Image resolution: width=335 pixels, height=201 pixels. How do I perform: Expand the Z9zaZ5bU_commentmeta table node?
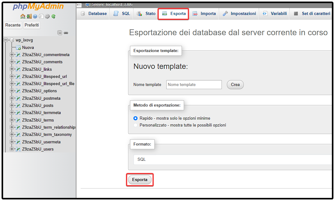tap(12, 55)
